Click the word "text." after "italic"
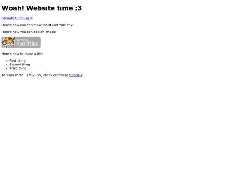Viewport: 251px width, 188px height. pyautogui.click(x=71, y=25)
